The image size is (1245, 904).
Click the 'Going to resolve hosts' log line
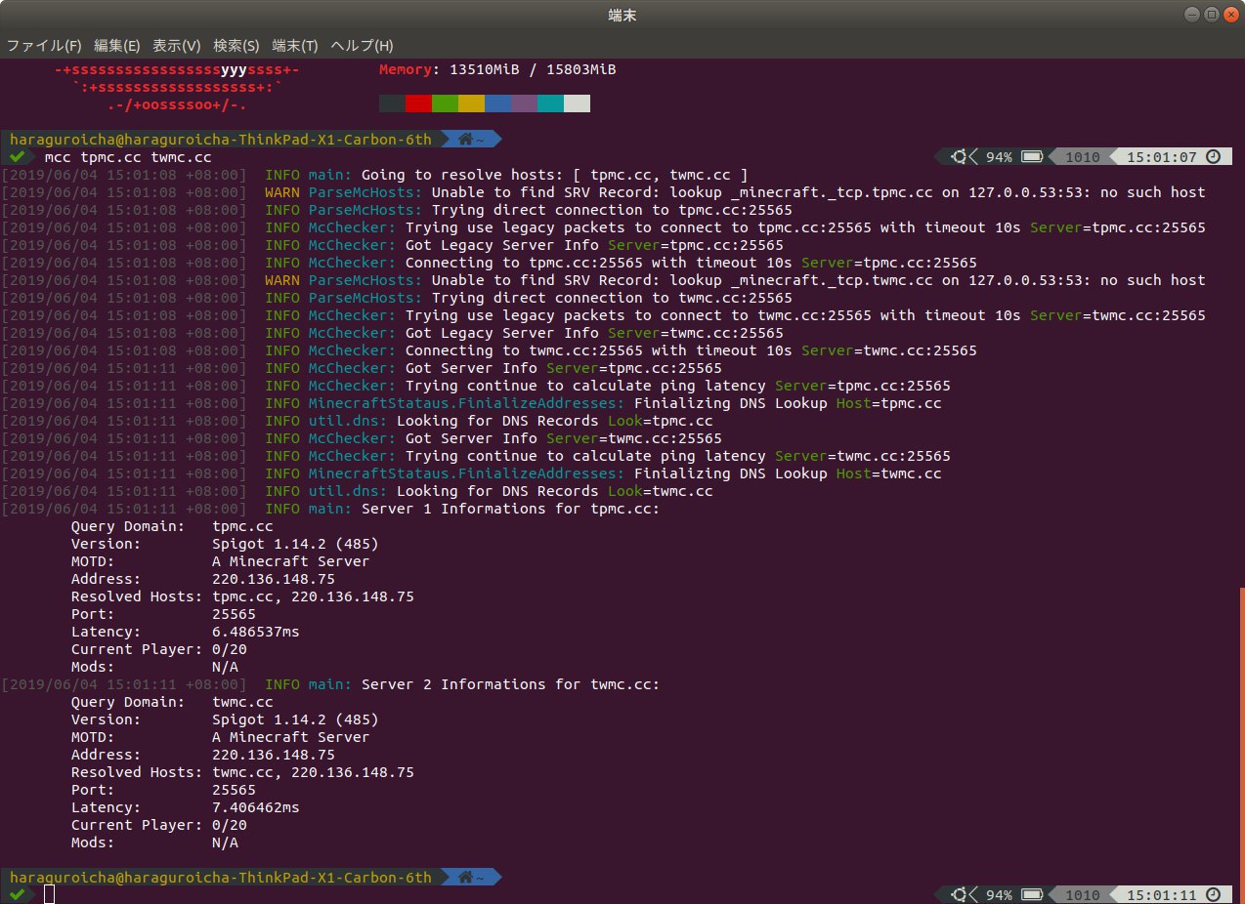(376, 175)
